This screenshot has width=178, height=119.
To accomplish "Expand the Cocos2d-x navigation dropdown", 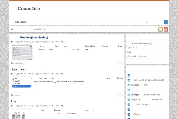I will [21, 22].
